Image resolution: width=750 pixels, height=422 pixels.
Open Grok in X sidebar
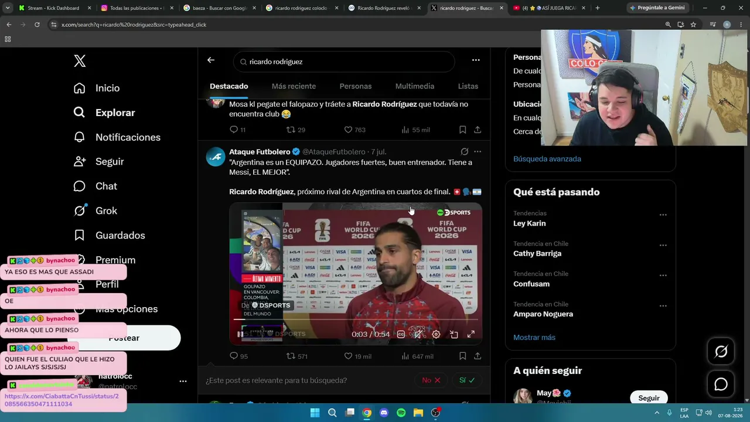95,211
